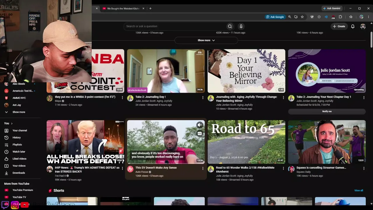
Task: Open the Chrome three-dot menu
Action: click(368, 17)
